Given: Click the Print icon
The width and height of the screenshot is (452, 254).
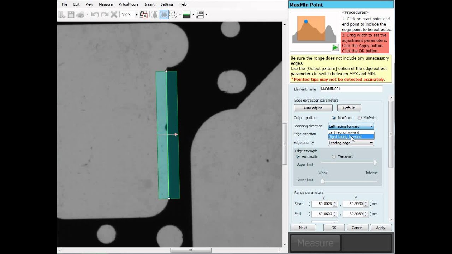Looking at the screenshot, I should [81, 14].
